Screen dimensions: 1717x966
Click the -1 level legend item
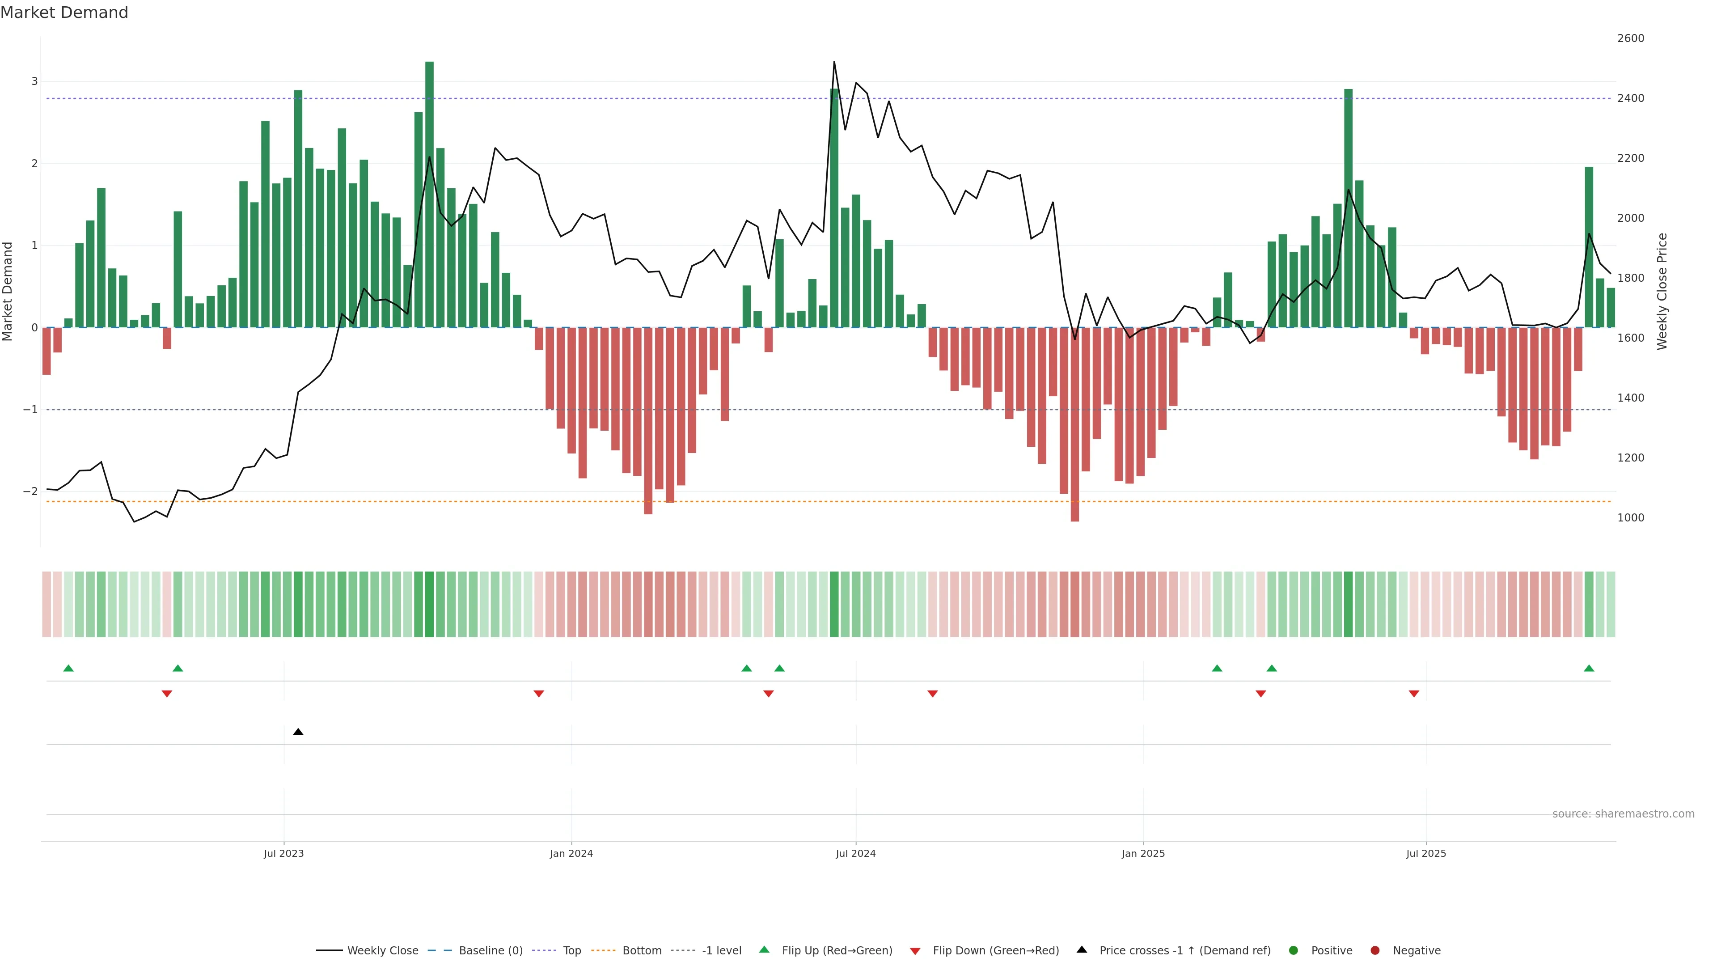[x=721, y=950]
